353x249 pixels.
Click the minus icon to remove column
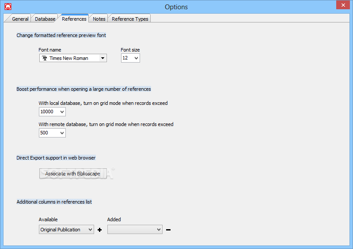click(x=168, y=230)
